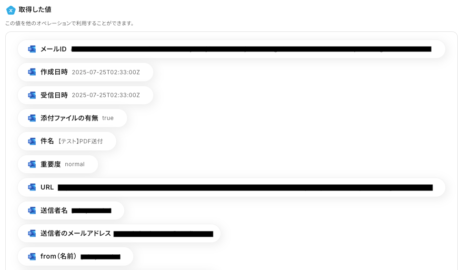Select the 送信者のメールアドレス chip
Screen dimensions: 463x270
coord(119,233)
